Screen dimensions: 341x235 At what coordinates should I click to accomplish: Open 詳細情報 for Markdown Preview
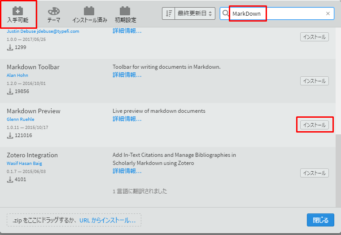tap(127, 119)
